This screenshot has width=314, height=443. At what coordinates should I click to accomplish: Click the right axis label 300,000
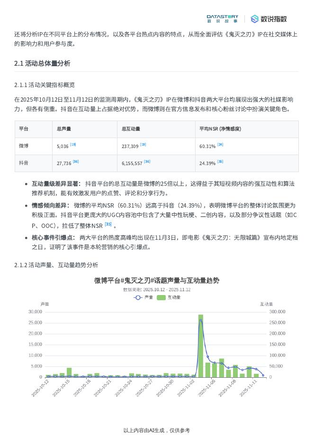[277, 312]
